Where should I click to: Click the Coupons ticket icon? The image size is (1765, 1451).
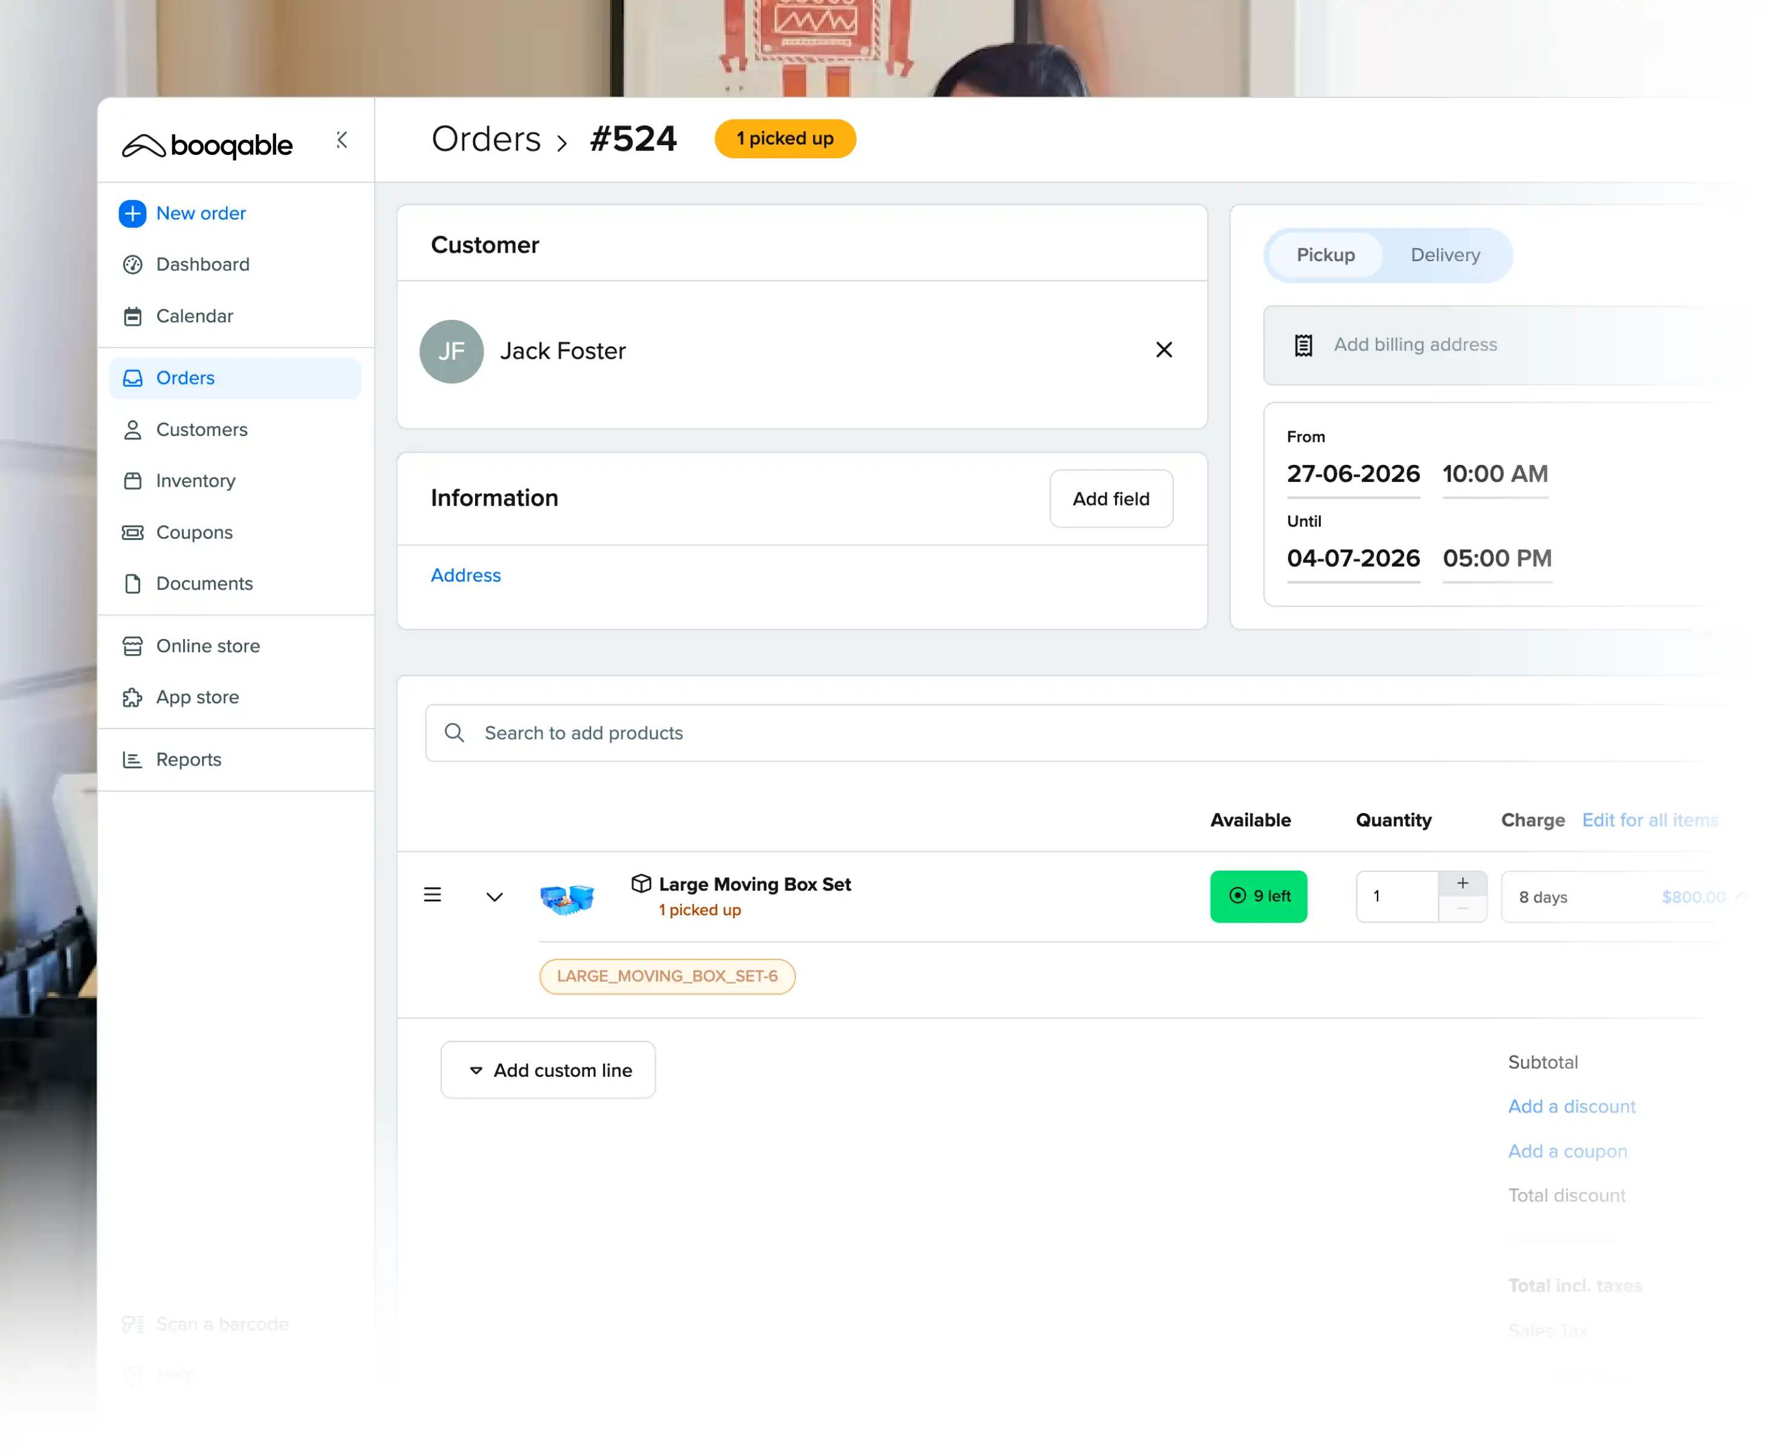tap(132, 533)
